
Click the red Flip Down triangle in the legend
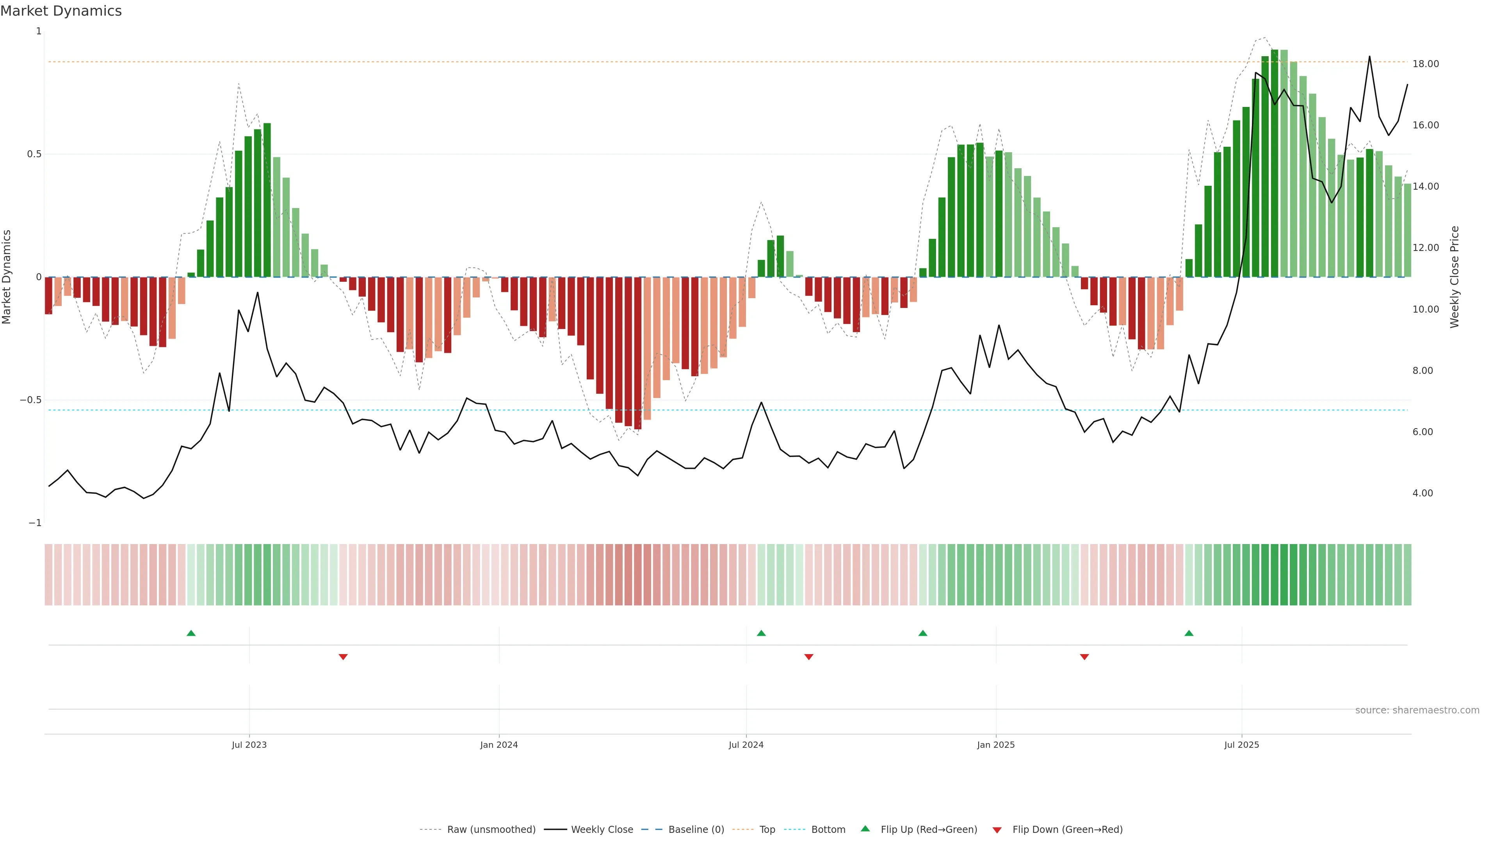coord(997,830)
